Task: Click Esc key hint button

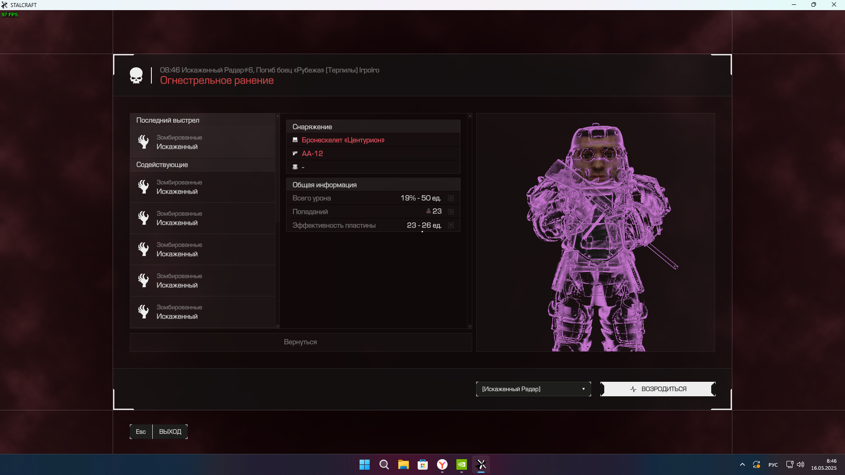Action: 141,432
